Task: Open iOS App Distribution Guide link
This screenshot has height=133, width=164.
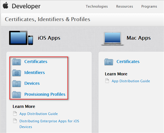Action: 39,114
